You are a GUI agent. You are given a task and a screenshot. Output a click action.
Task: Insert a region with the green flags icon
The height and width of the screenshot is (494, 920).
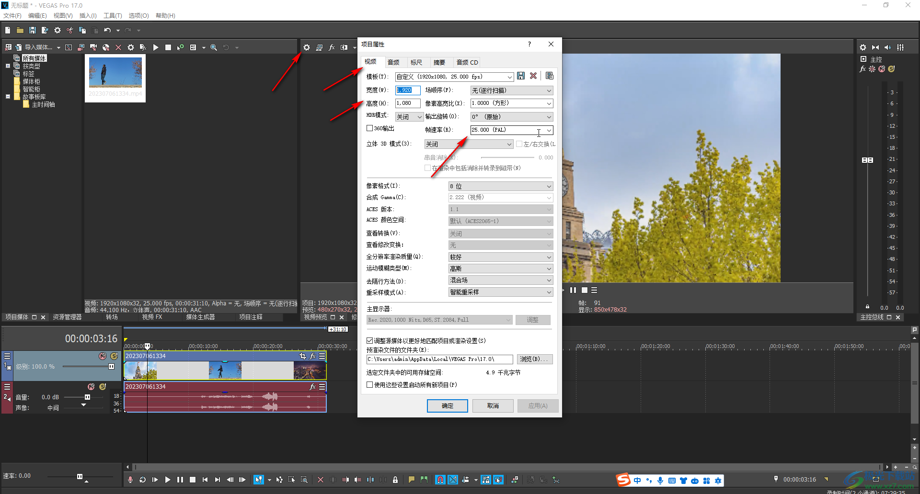tap(424, 480)
